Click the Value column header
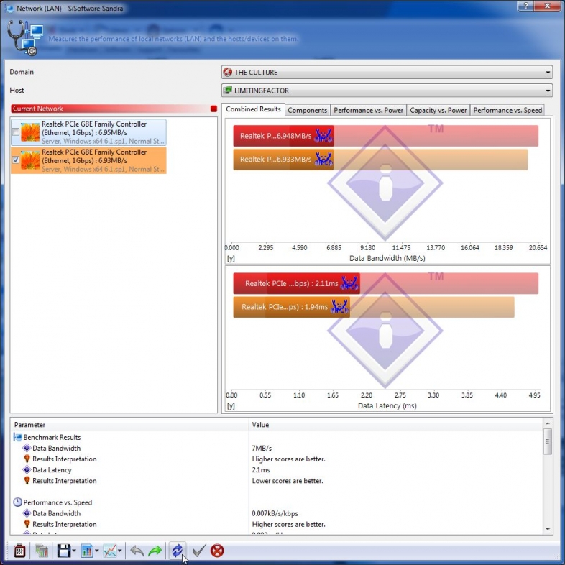Image resolution: width=565 pixels, height=565 pixels. (395, 425)
